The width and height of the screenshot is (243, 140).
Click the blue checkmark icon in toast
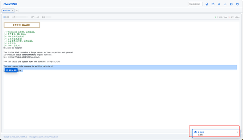point(195,132)
